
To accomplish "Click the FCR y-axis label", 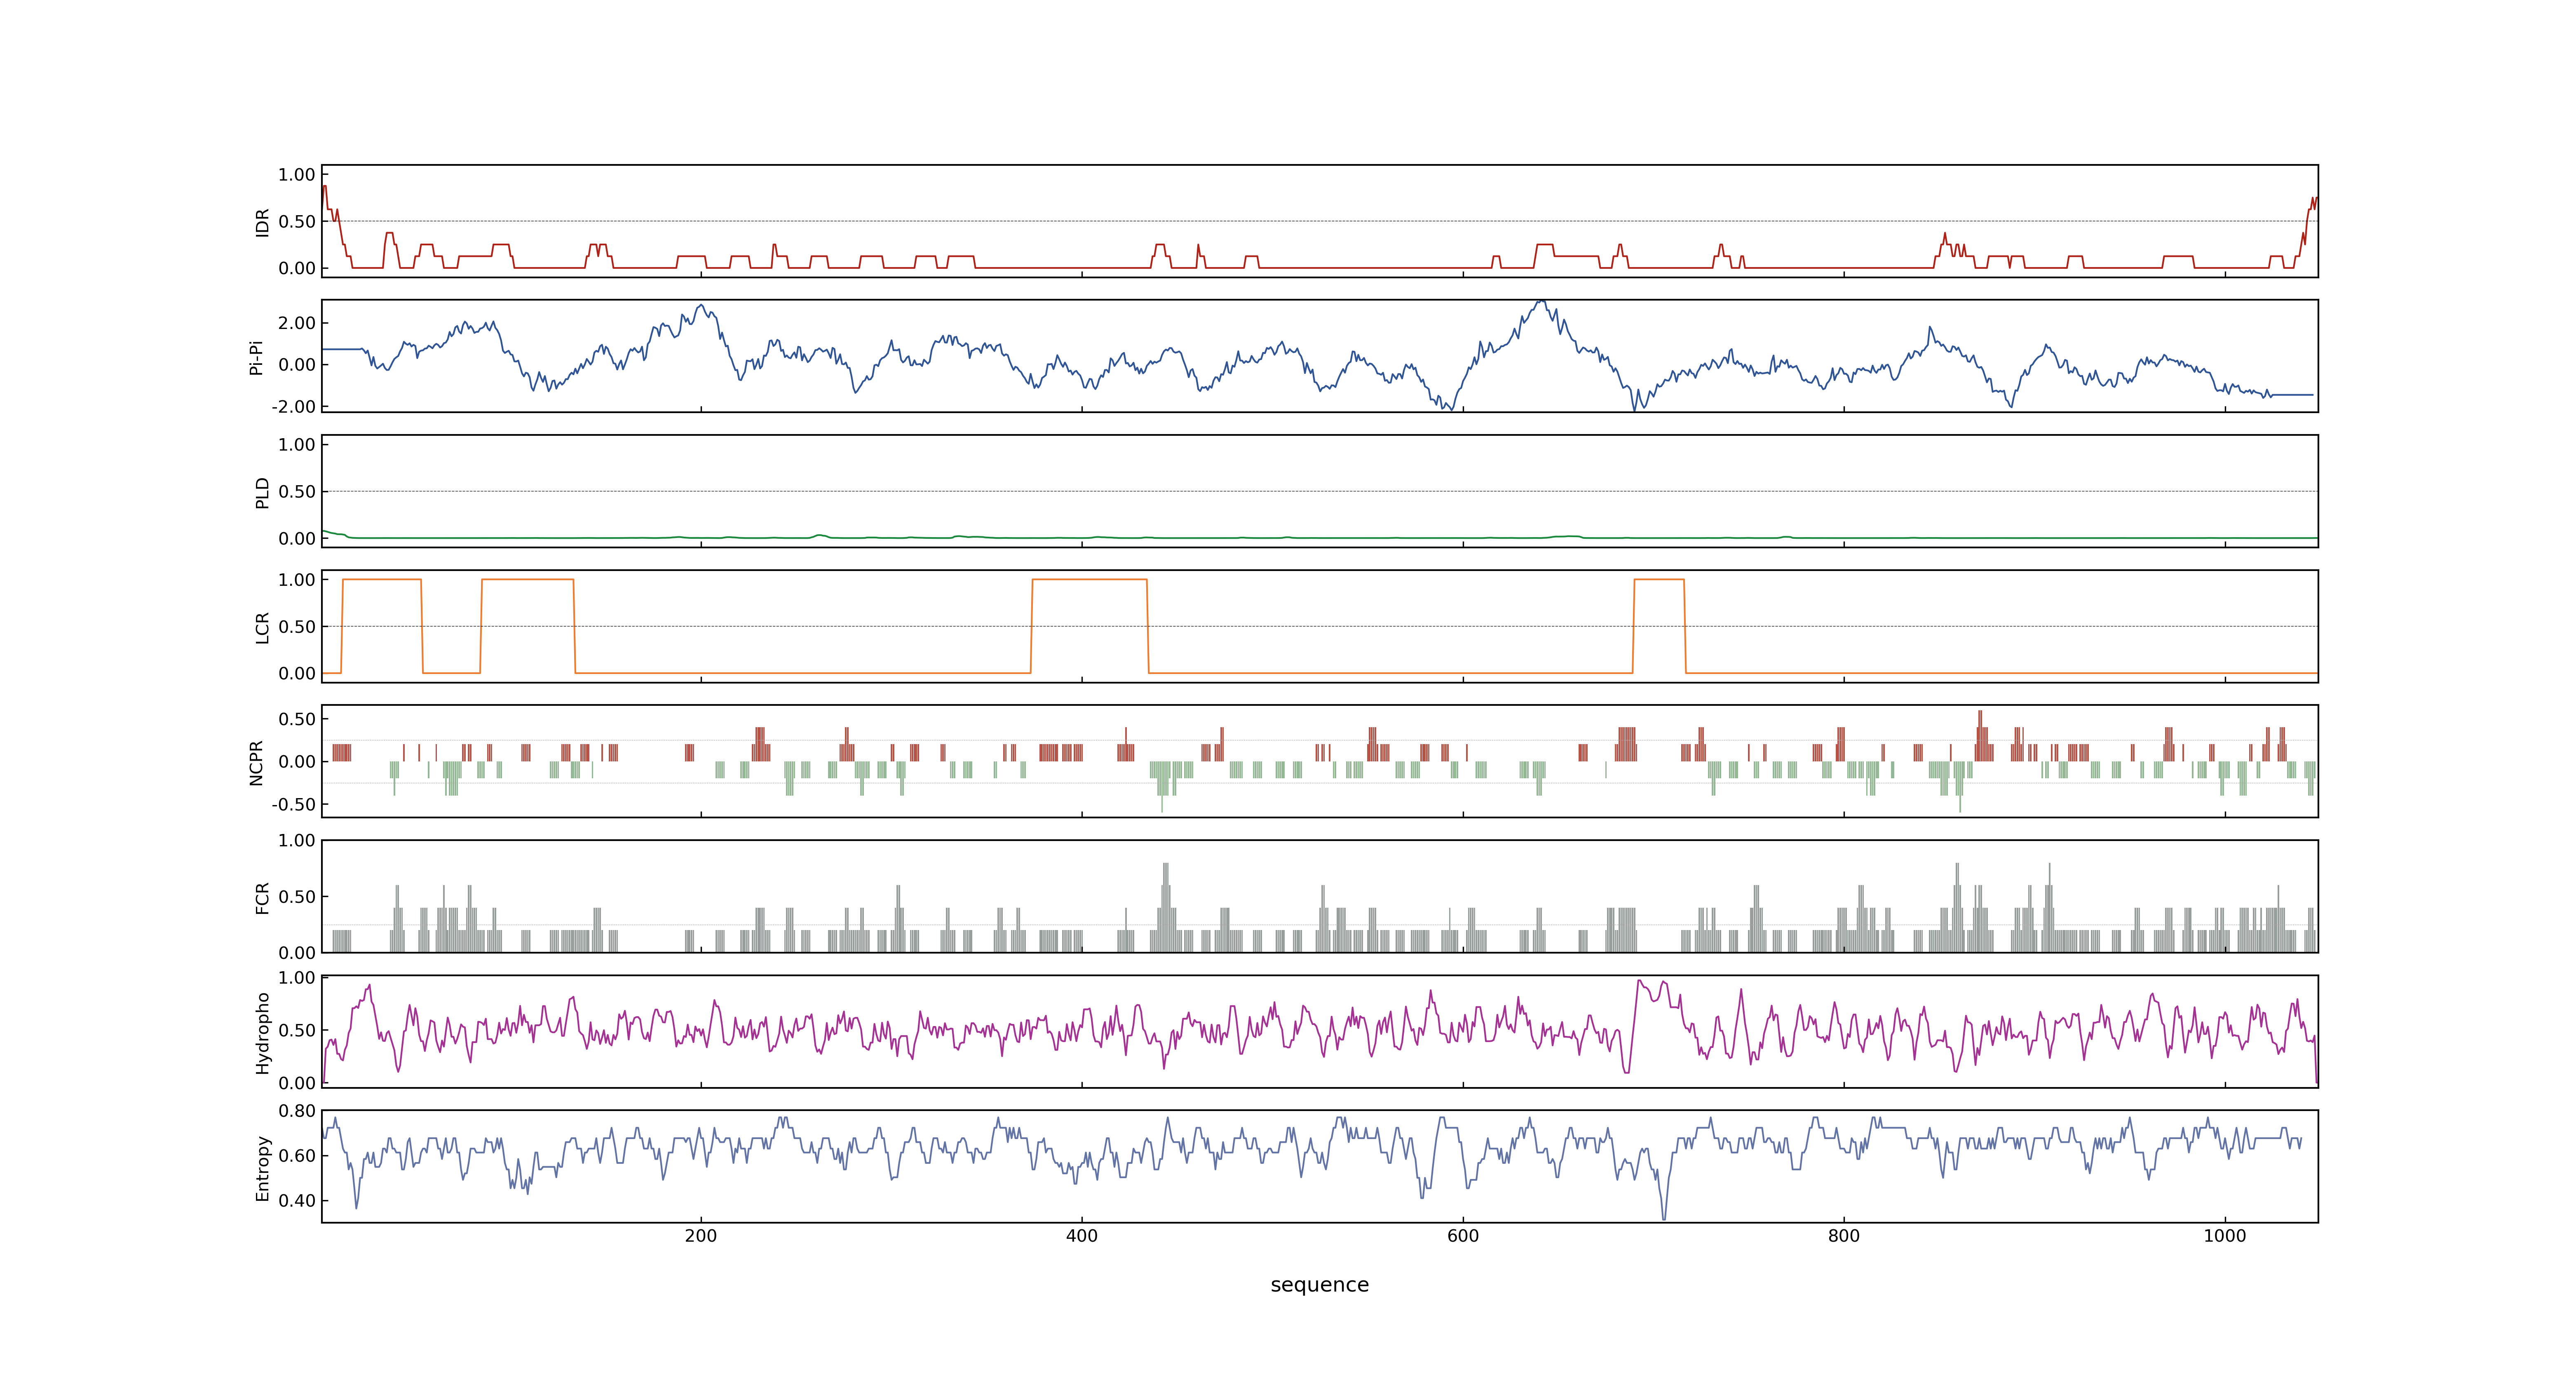I will pyautogui.click(x=262, y=897).
